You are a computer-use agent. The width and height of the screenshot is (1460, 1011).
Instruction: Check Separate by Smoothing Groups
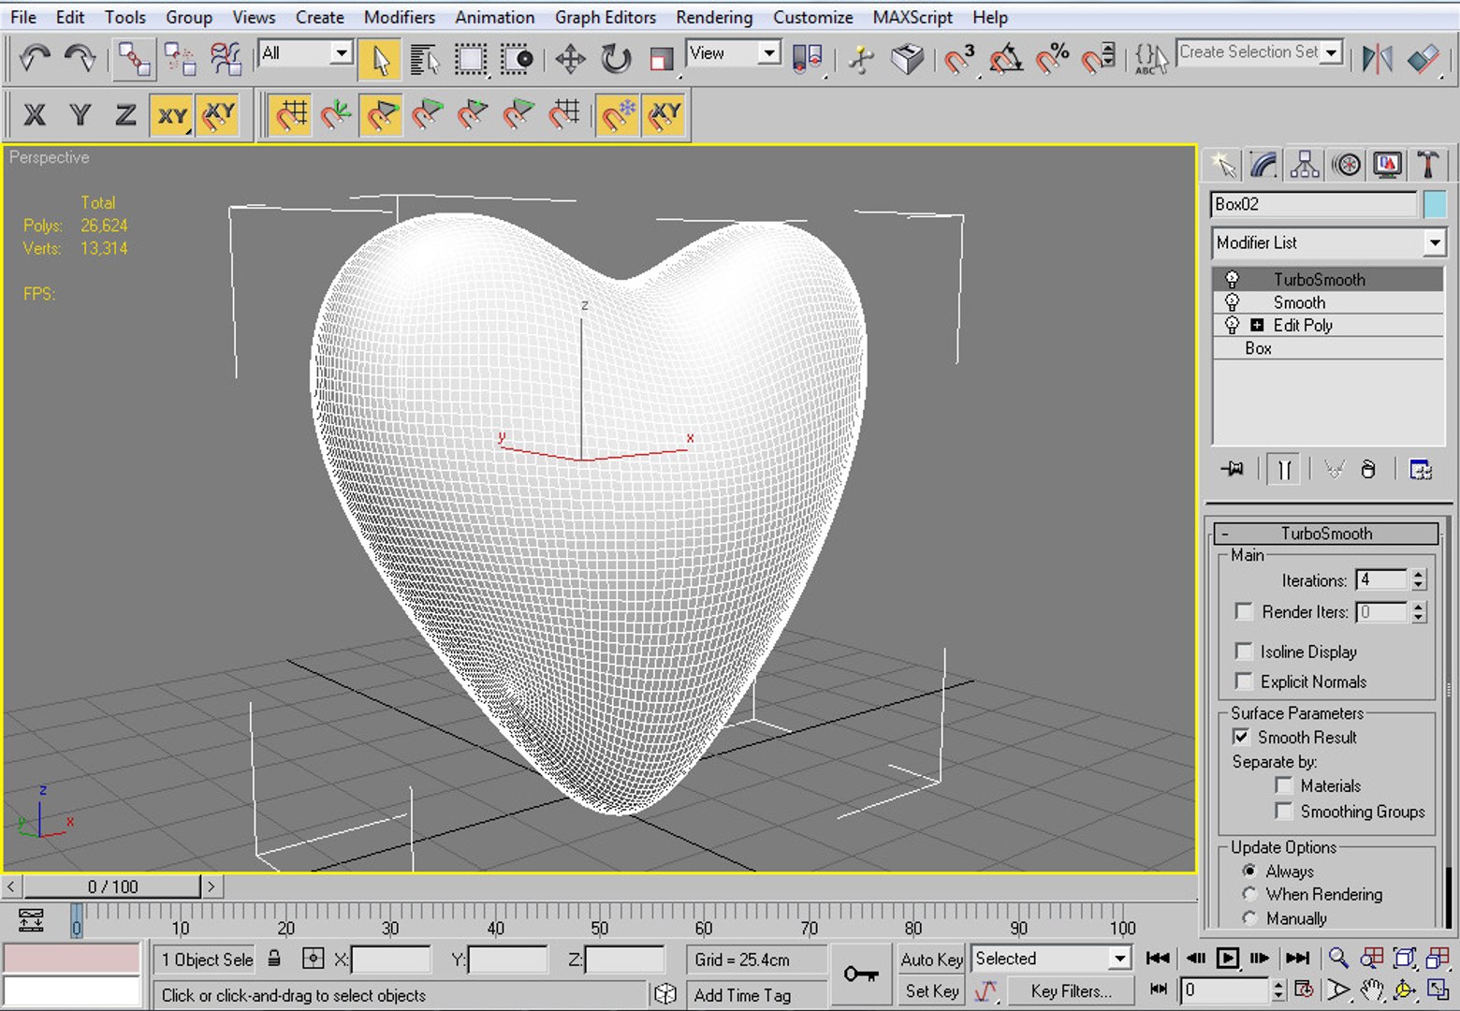pos(1284,811)
